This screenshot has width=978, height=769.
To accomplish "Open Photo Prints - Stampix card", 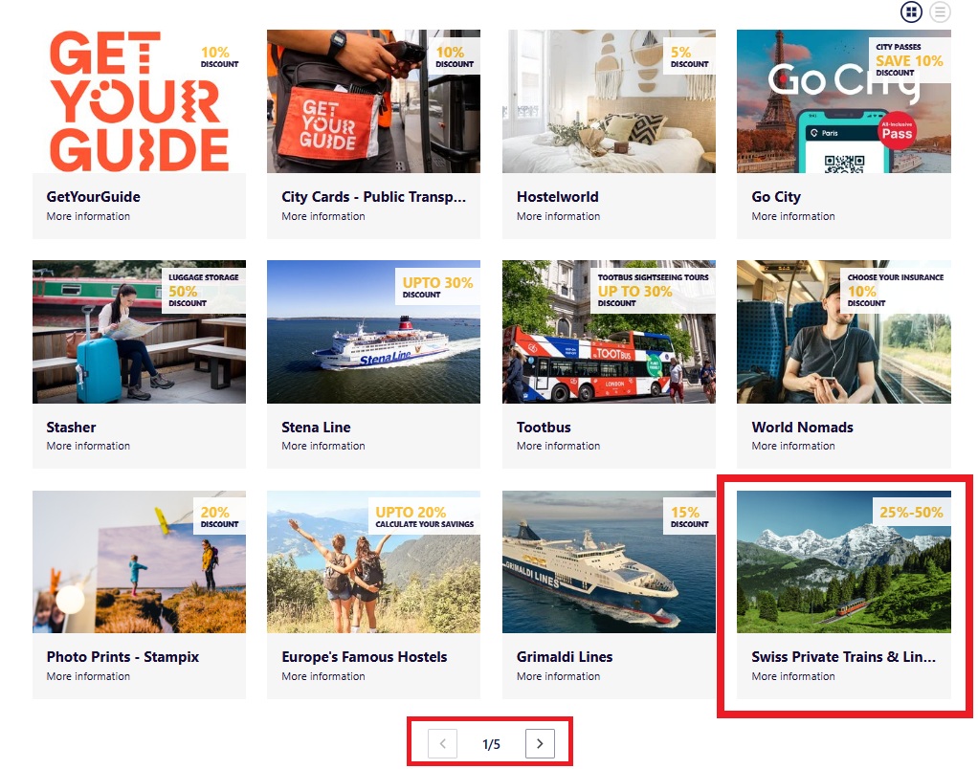I will click(139, 595).
